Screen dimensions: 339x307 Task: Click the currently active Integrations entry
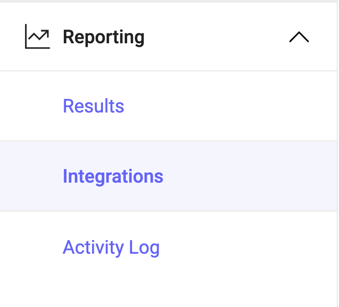tap(113, 176)
